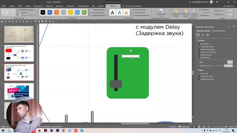
Task: Open Photoshop from the taskbar
Action: [x=58, y=130]
